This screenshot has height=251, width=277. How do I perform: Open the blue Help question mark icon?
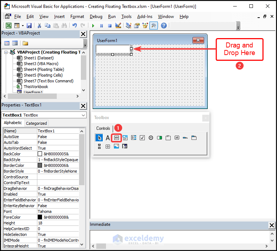tap(164, 26)
